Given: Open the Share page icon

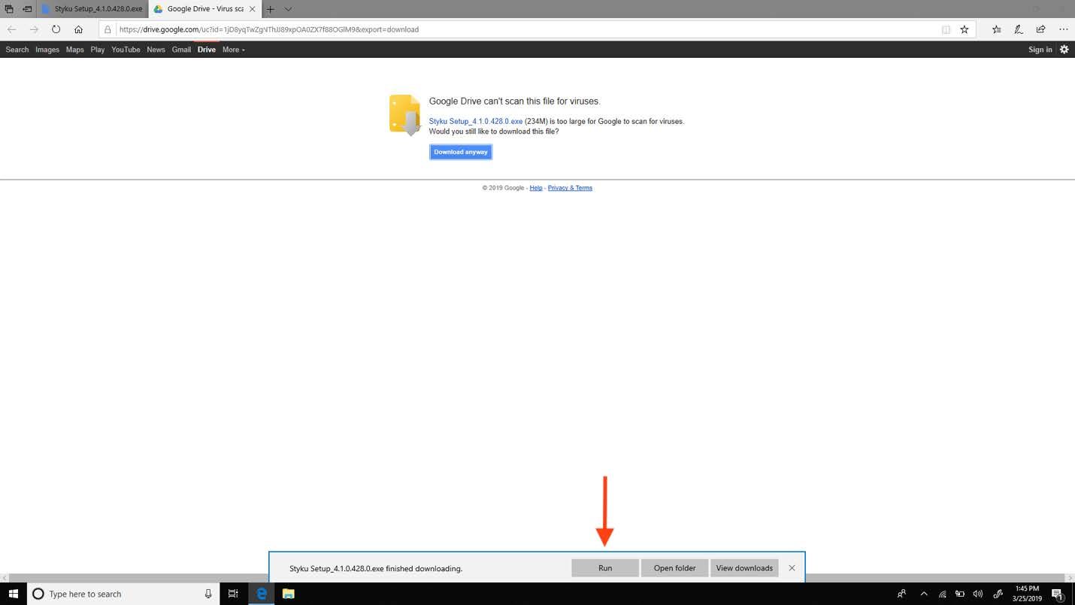Looking at the screenshot, I should 1040,29.
